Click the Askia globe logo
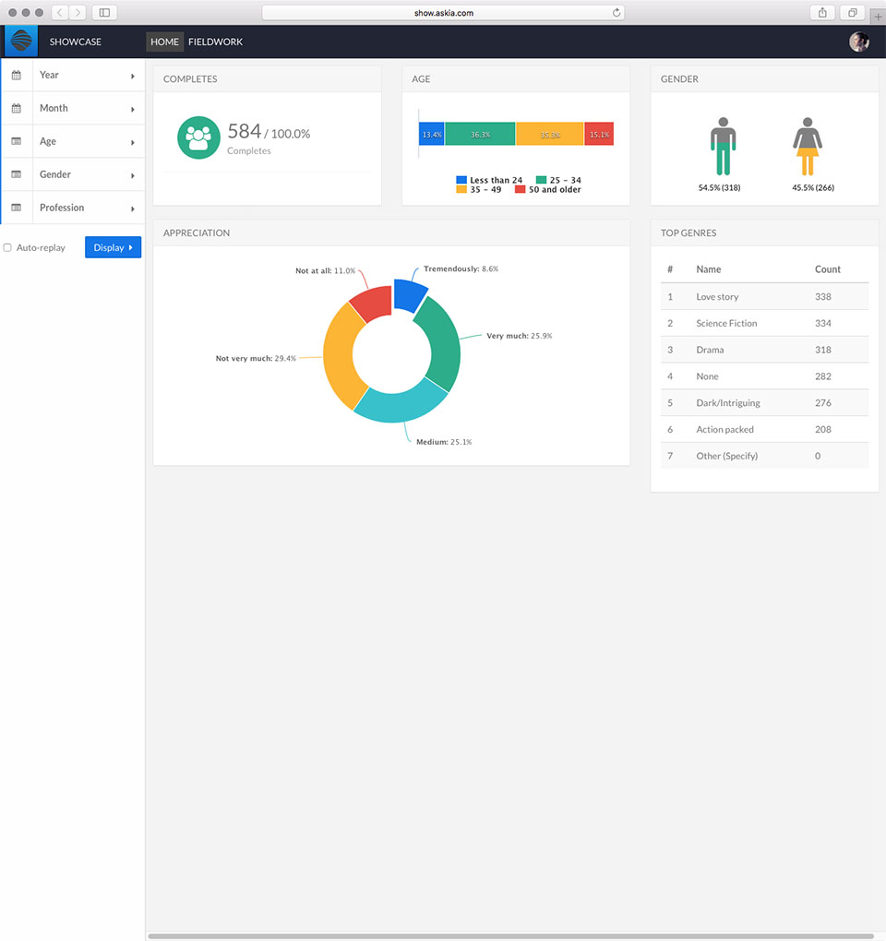The width and height of the screenshot is (886, 941). coord(21,42)
